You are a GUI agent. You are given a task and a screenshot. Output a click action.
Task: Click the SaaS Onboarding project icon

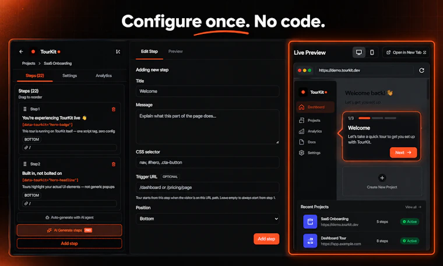click(310, 222)
